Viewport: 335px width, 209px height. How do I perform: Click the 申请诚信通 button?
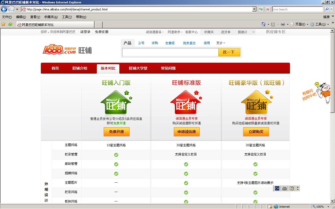click(187, 132)
